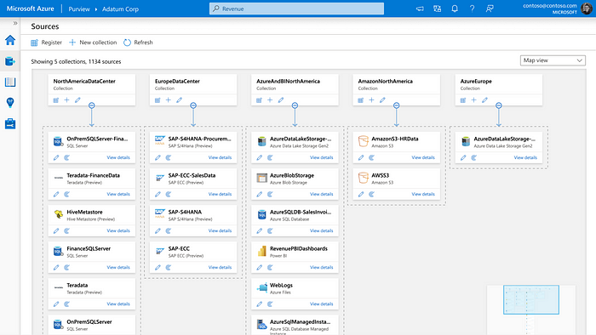
Task: Open the Management briefcase sidebar icon
Action: click(x=10, y=123)
